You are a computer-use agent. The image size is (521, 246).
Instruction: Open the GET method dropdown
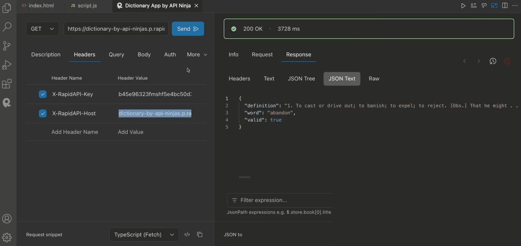click(x=42, y=29)
